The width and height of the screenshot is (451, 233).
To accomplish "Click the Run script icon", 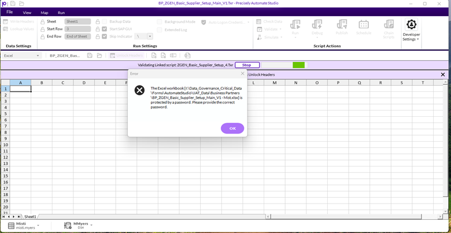I will point(295,24).
